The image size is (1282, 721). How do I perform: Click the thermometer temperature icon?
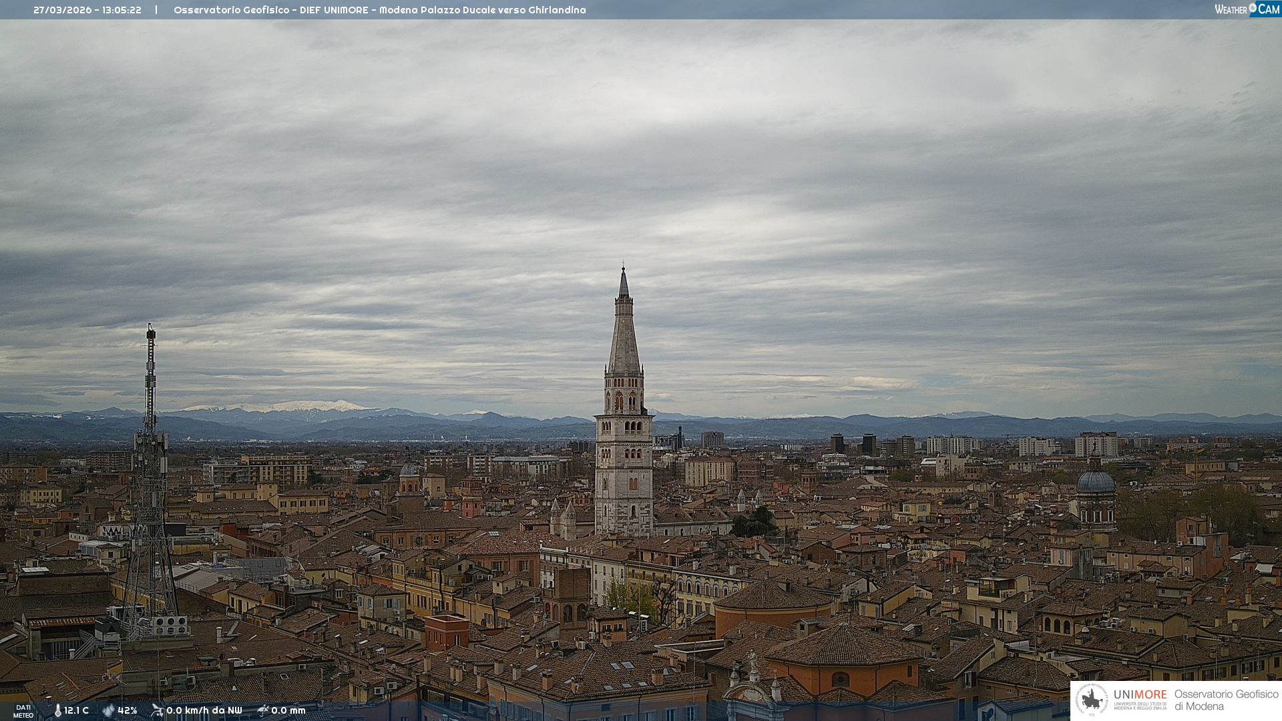click(x=58, y=711)
